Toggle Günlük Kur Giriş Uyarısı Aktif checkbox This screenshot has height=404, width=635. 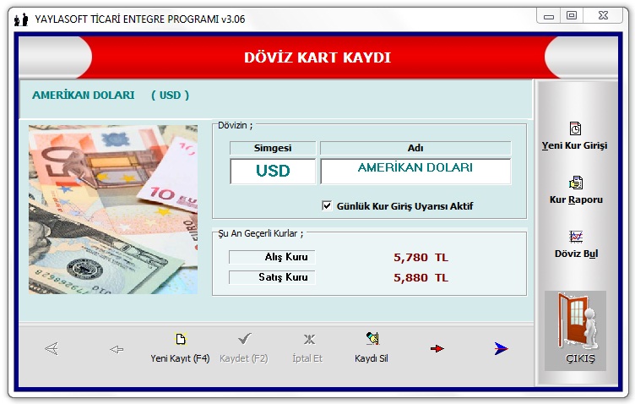(327, 205)
